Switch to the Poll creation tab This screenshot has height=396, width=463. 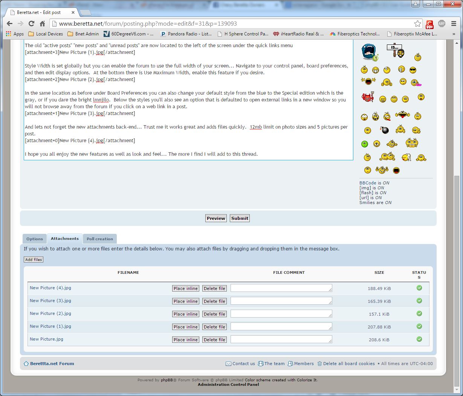[x=100, y=239]
